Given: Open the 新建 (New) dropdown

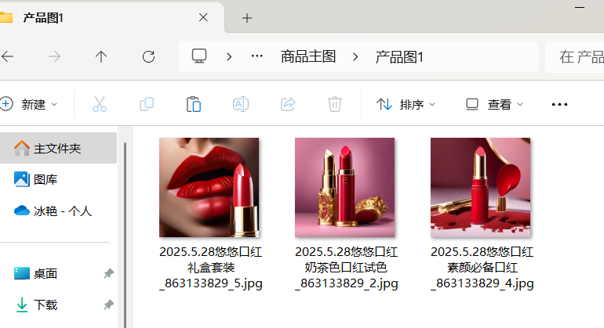Looking at the screenshot, I should [29, 104].
